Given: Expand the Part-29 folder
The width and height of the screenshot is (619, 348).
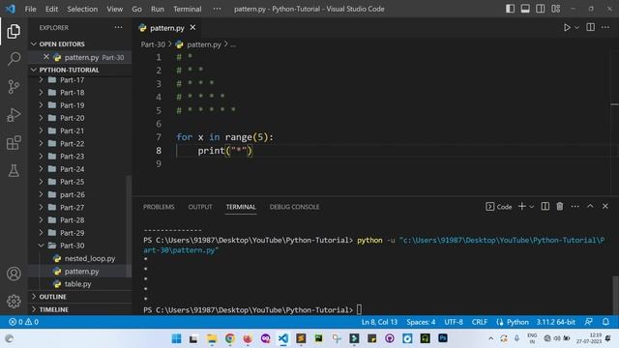Looking at the screenshot, I should [72, 233].
